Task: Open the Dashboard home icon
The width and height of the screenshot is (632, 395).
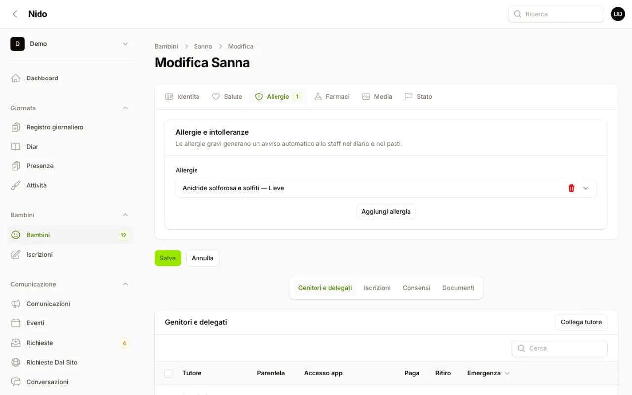Action: (16, 78)
